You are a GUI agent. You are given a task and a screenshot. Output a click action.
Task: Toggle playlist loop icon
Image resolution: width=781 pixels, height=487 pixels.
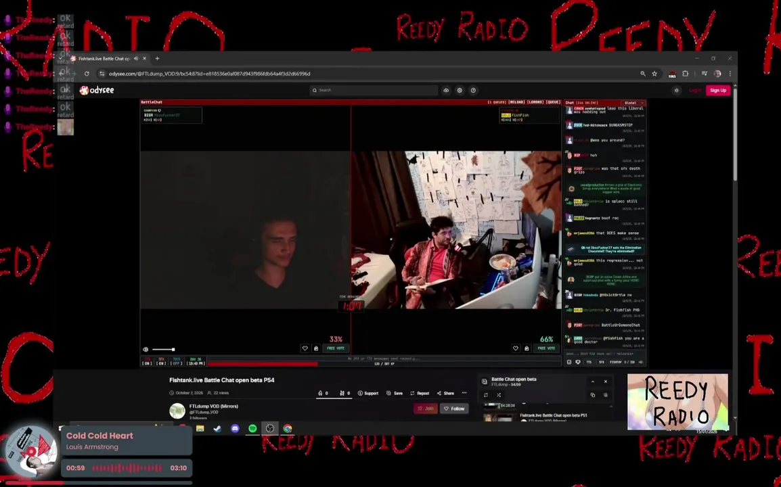(x=486, y=396)
